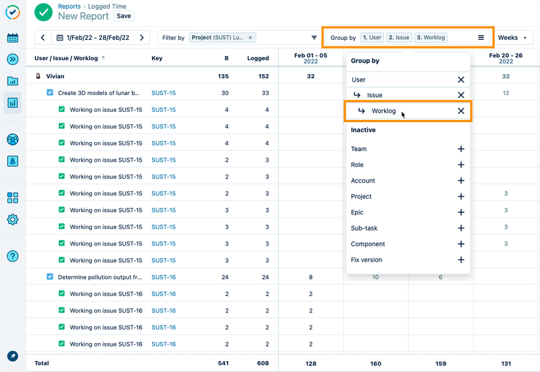Open the settings gear in sidebar
The height and width of the screenshot is (372, 540).
13,220
